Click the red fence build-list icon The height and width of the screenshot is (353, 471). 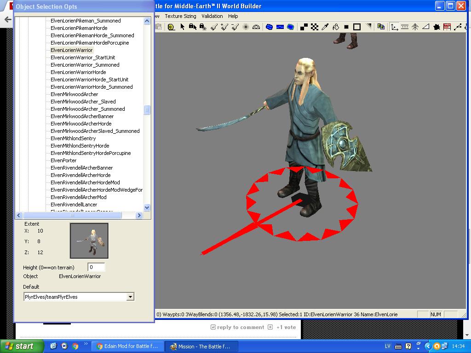[x=447, y=27]
